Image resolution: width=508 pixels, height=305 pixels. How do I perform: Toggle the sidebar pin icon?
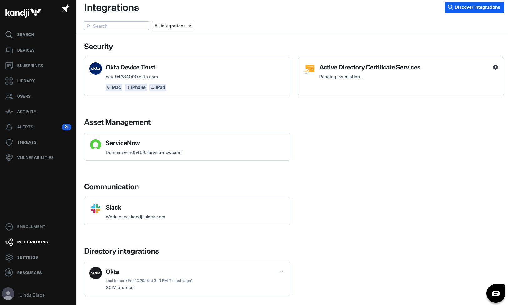(x=66, y=8)
